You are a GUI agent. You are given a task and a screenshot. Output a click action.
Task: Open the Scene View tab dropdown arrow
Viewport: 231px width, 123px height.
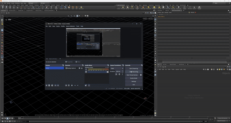coord(7,11)
